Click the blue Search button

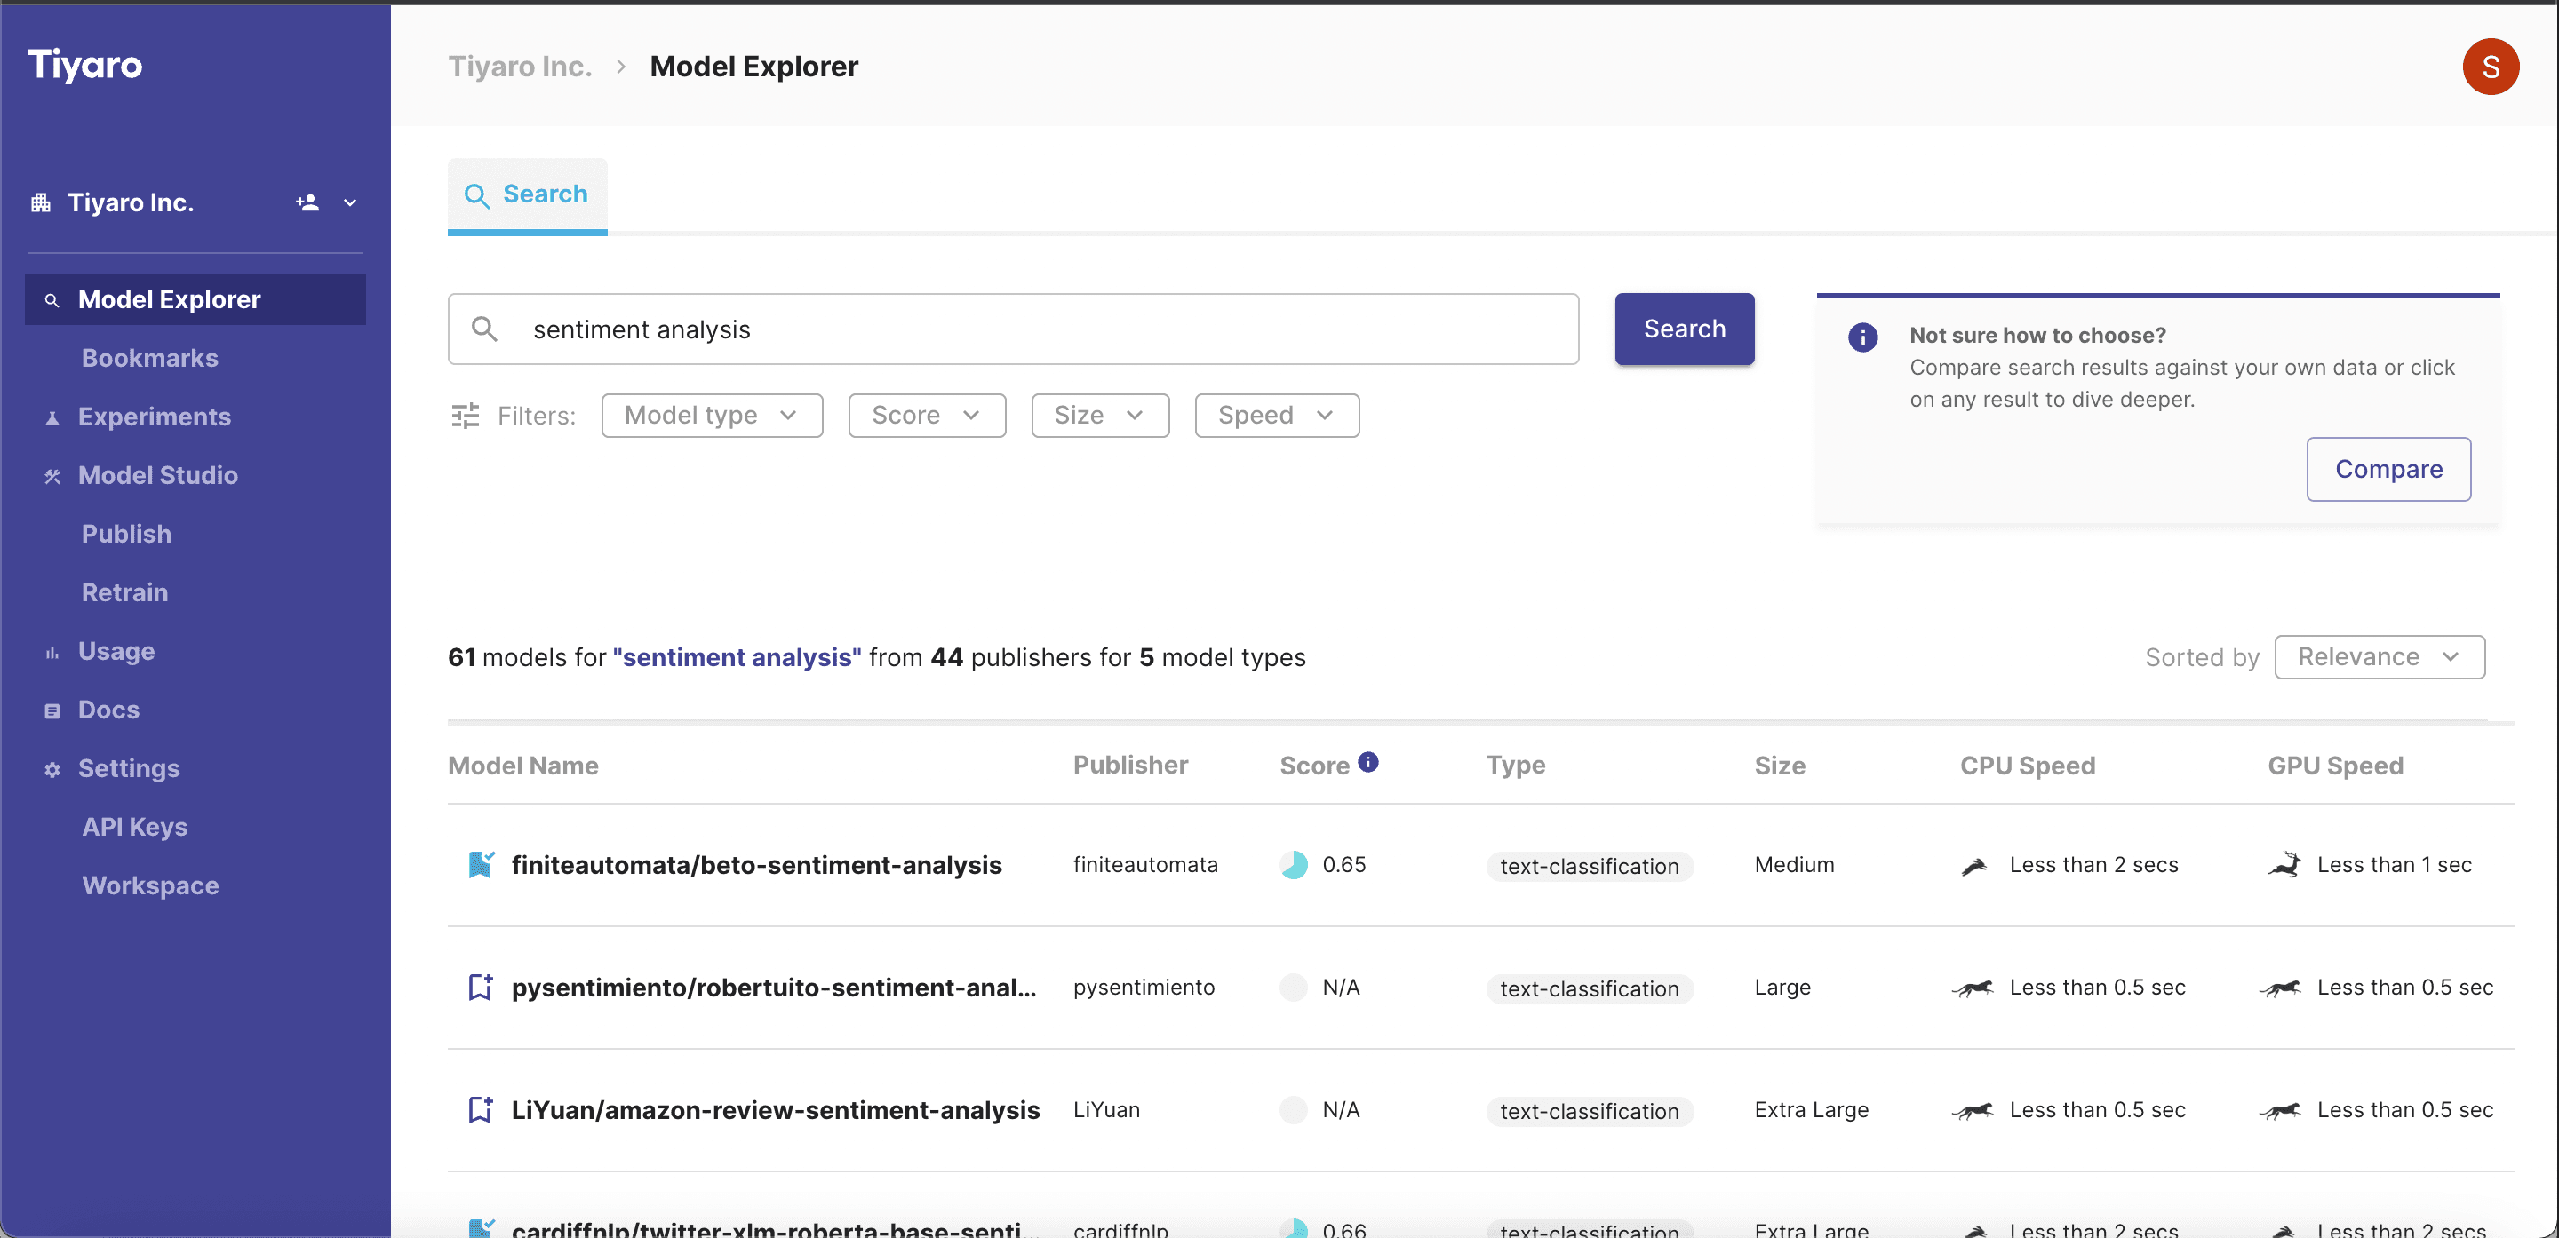(x=1684, y=329)
